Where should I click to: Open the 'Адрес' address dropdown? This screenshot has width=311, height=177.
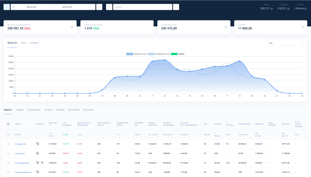142,7
